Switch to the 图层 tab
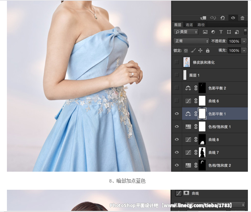 click(178, 25)
